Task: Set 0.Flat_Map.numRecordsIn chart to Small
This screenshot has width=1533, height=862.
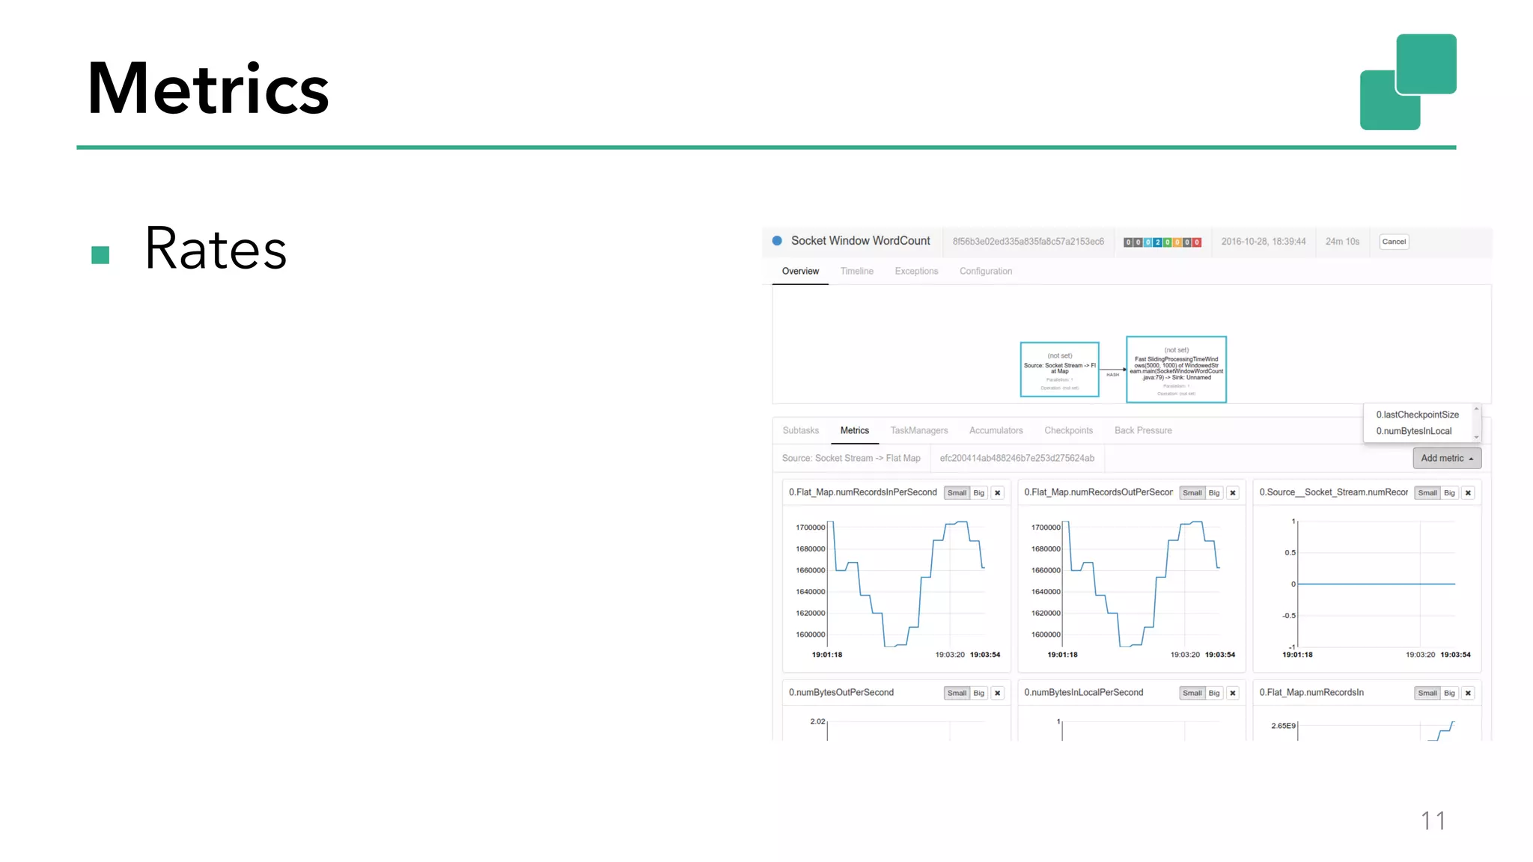Action: (x=1427, y=693)
